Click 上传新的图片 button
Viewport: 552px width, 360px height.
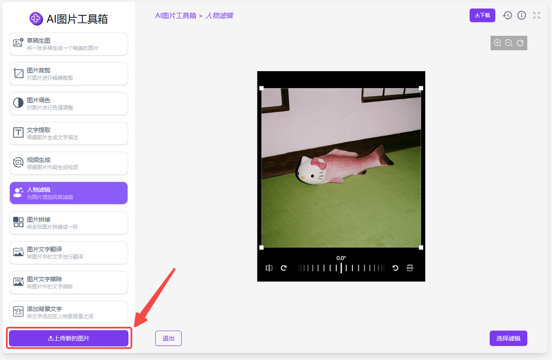click(x=69, y=338)
